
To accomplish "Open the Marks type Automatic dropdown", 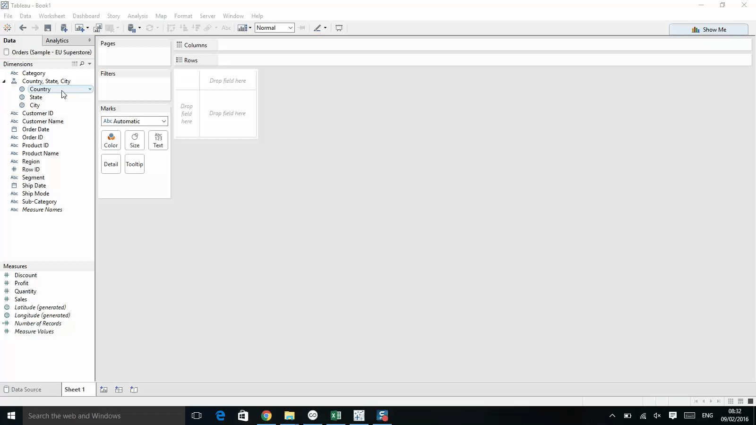I will 135,121.
